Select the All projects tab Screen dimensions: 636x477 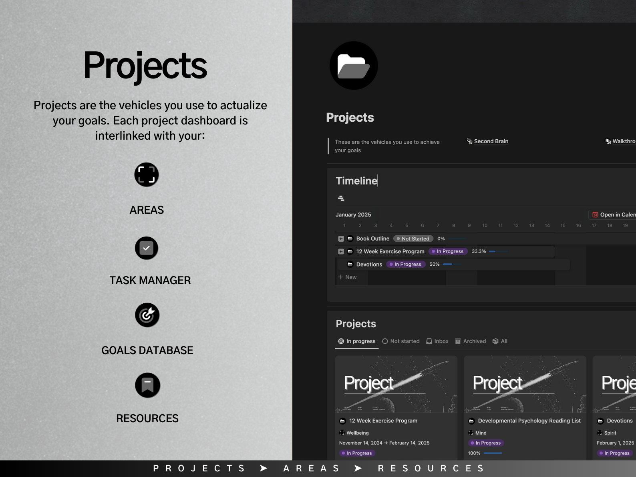500,341
